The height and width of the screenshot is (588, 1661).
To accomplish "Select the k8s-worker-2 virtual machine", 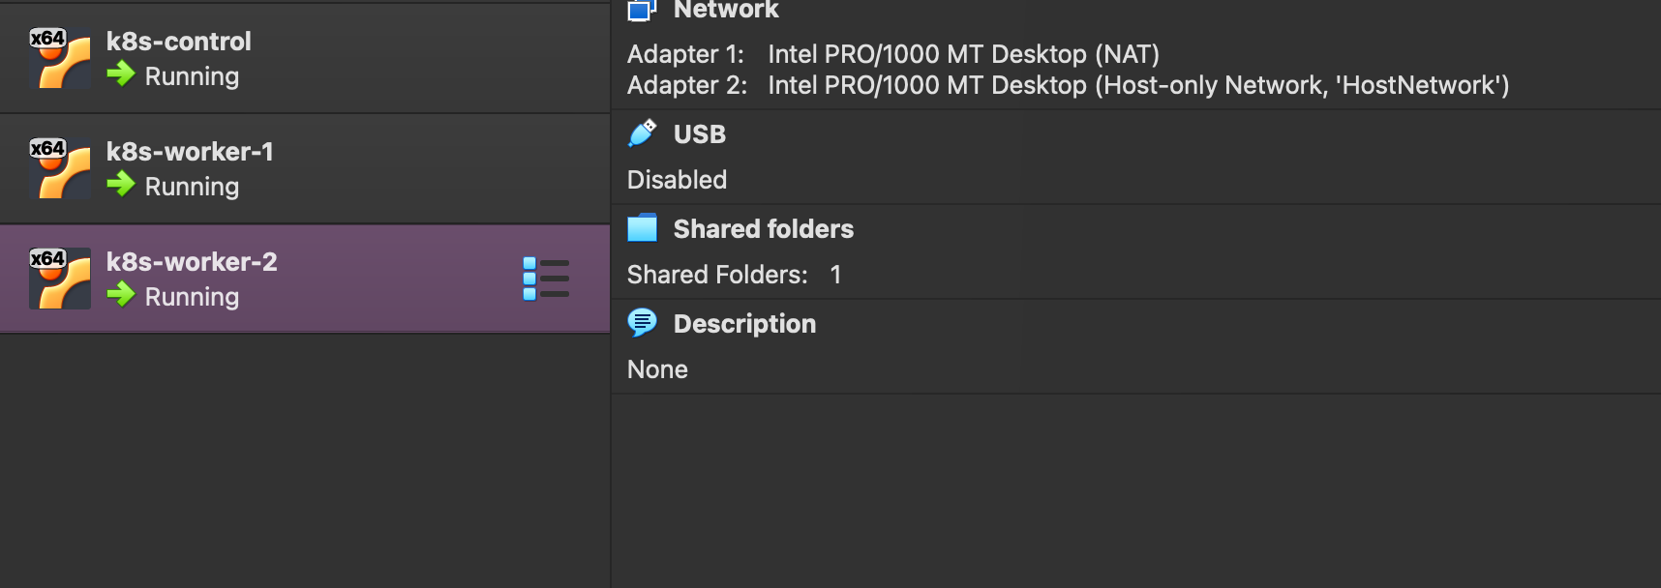I will coord(305,279).
